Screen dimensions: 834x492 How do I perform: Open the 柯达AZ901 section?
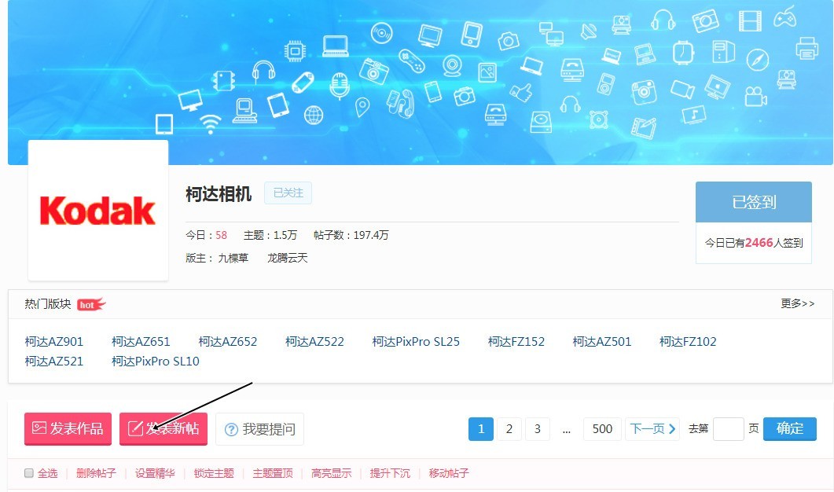click(x=53, y=341)
